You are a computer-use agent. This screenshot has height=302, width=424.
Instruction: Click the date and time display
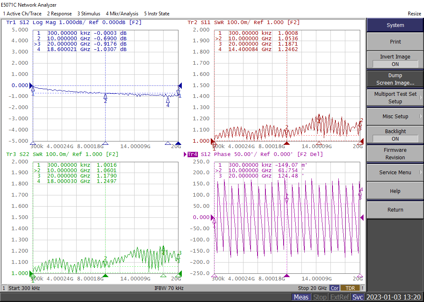393,297
